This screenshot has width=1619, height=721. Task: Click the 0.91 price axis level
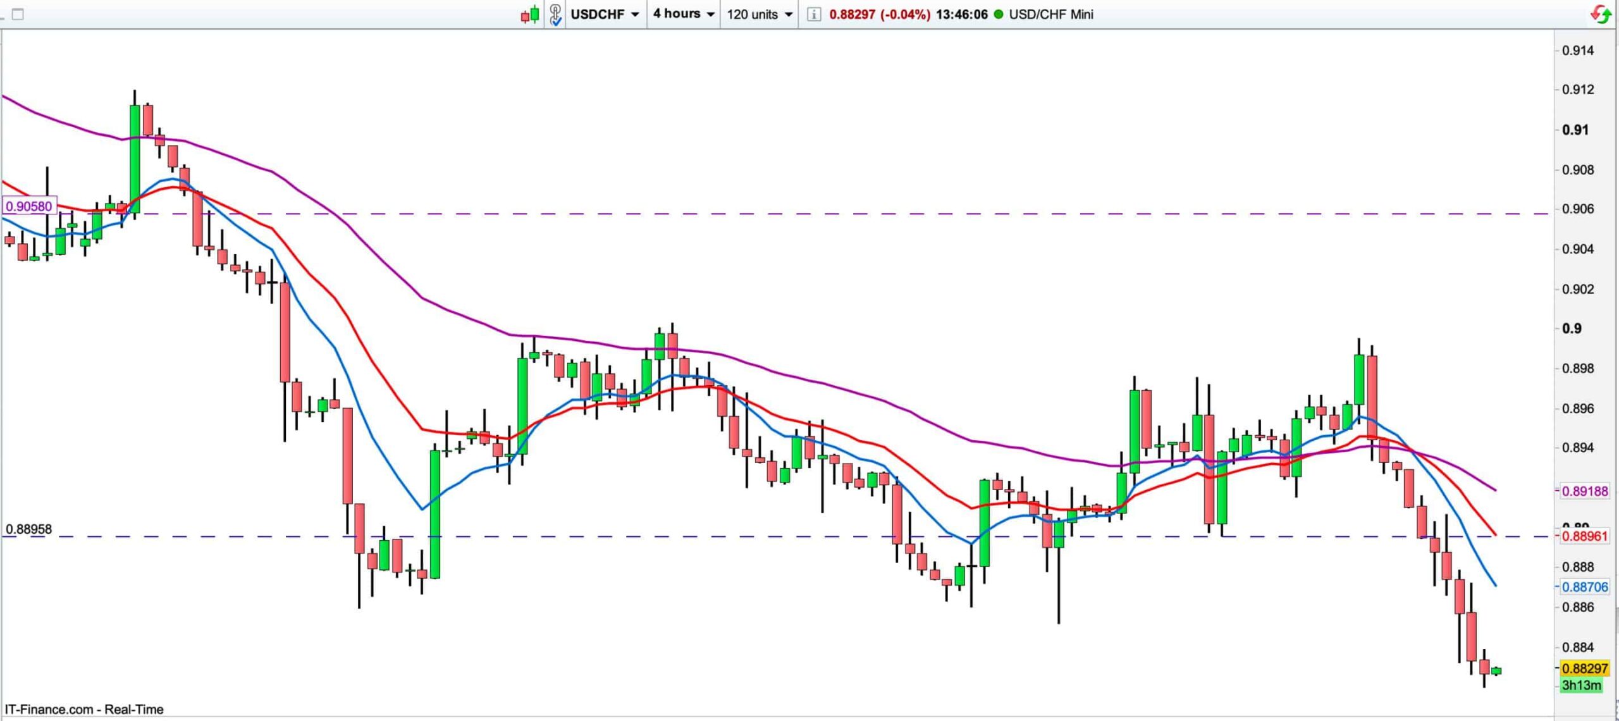pos(1575,130)
